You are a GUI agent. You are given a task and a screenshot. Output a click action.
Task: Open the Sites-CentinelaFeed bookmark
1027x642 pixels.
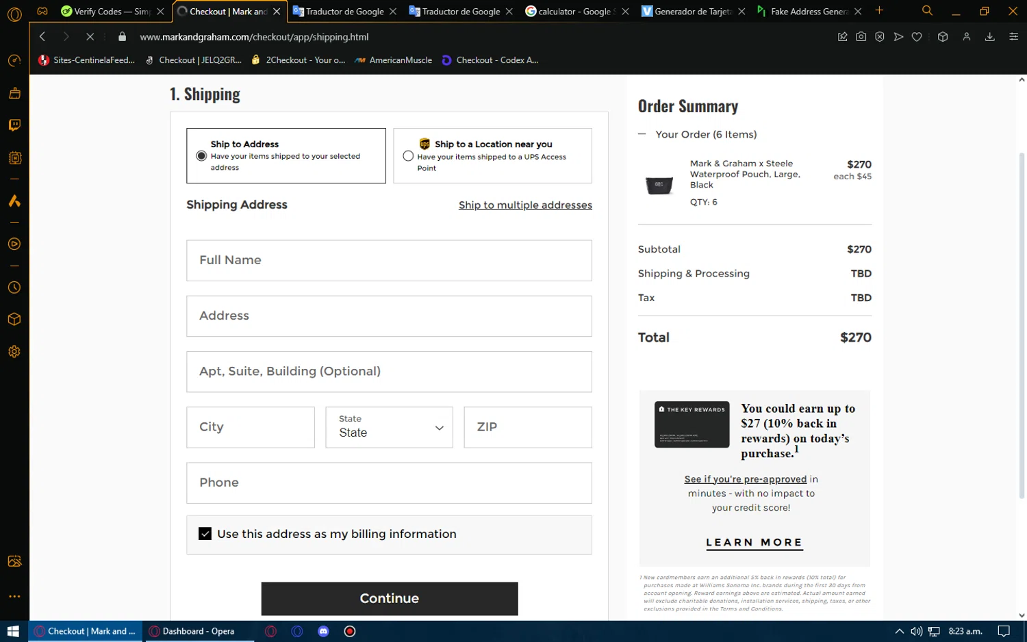pyautogui.click(x=87, y=60)
